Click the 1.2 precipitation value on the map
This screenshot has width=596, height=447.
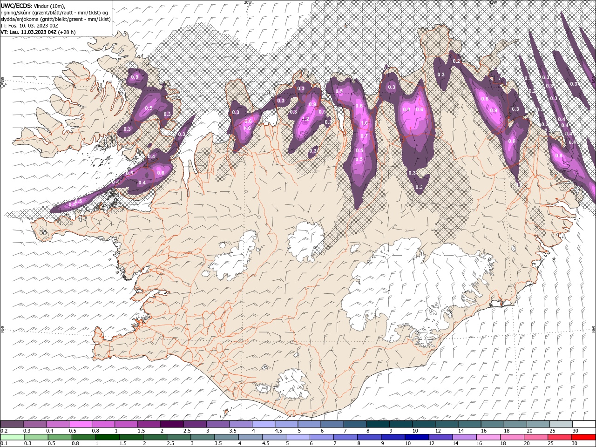tap(306, 119)
